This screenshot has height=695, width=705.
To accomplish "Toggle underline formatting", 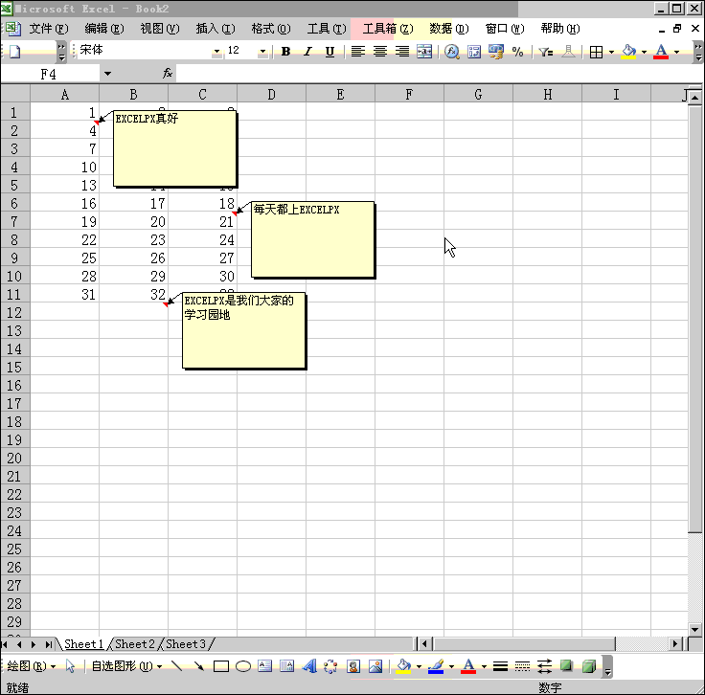I will (330, 51).
